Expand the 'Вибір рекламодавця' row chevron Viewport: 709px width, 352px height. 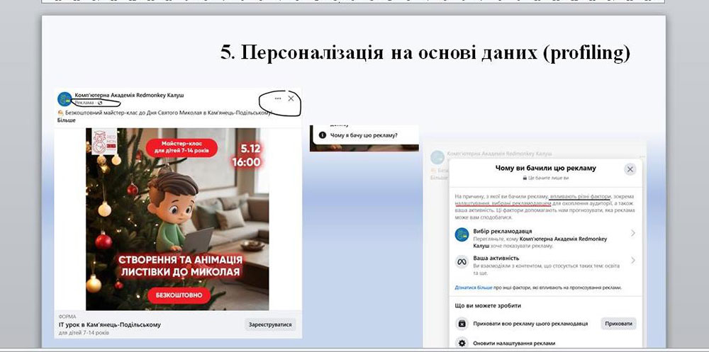pyautogui.click(x=632, y=233)
